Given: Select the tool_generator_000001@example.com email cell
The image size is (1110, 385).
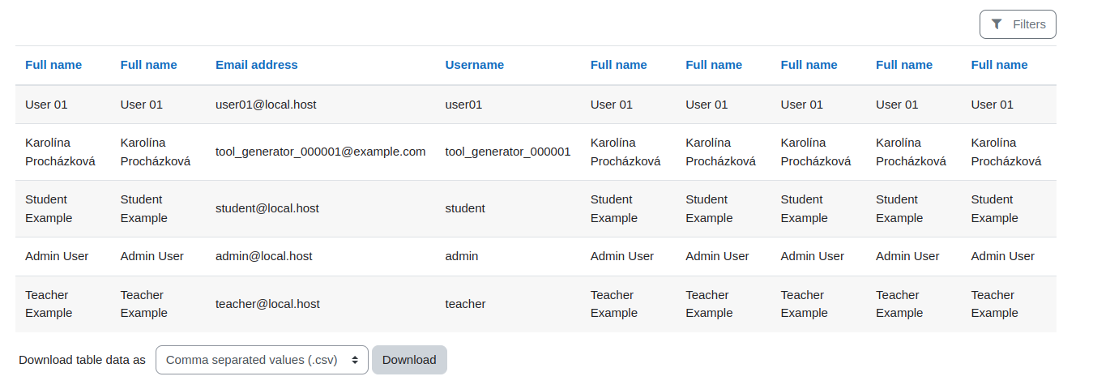Looking at the screenshot, I should [320, 152].
